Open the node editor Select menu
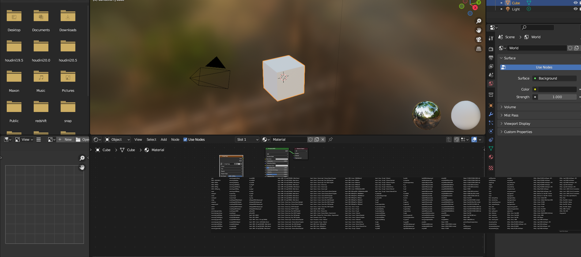This screenshot has height=257, width=581. 151,140
